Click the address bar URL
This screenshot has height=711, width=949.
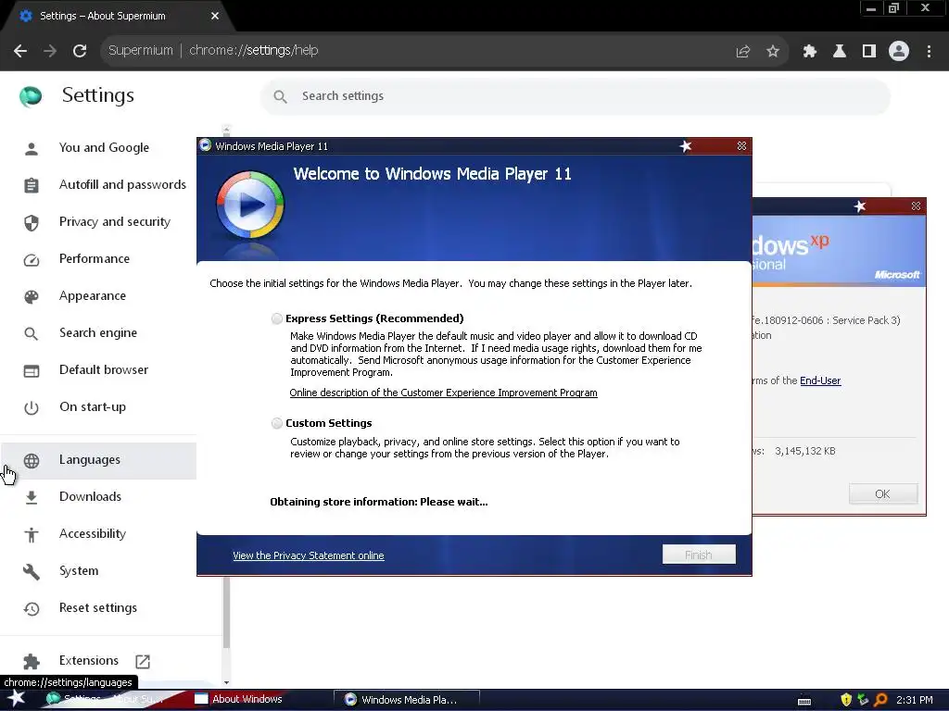[253, 50]
